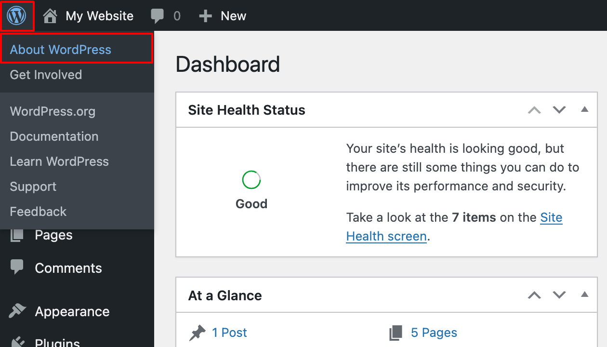607x347 pixels.
Task: Select the Plugins sidebar icon
Action: (x=17, y=342)
